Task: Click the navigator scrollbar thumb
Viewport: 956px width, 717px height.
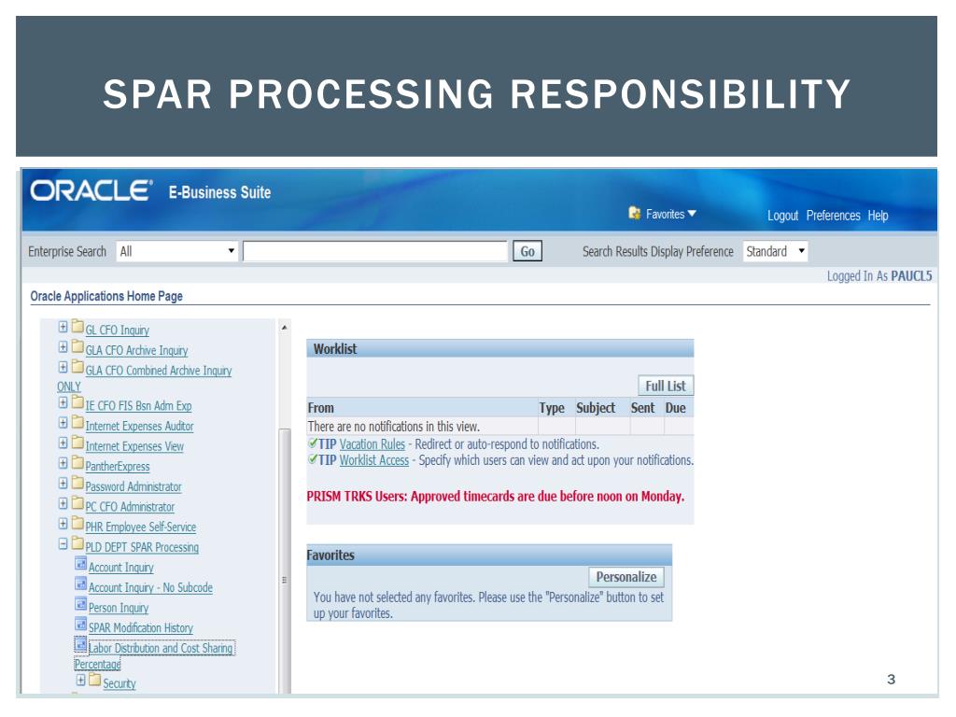Action: [x=284, y=561]
